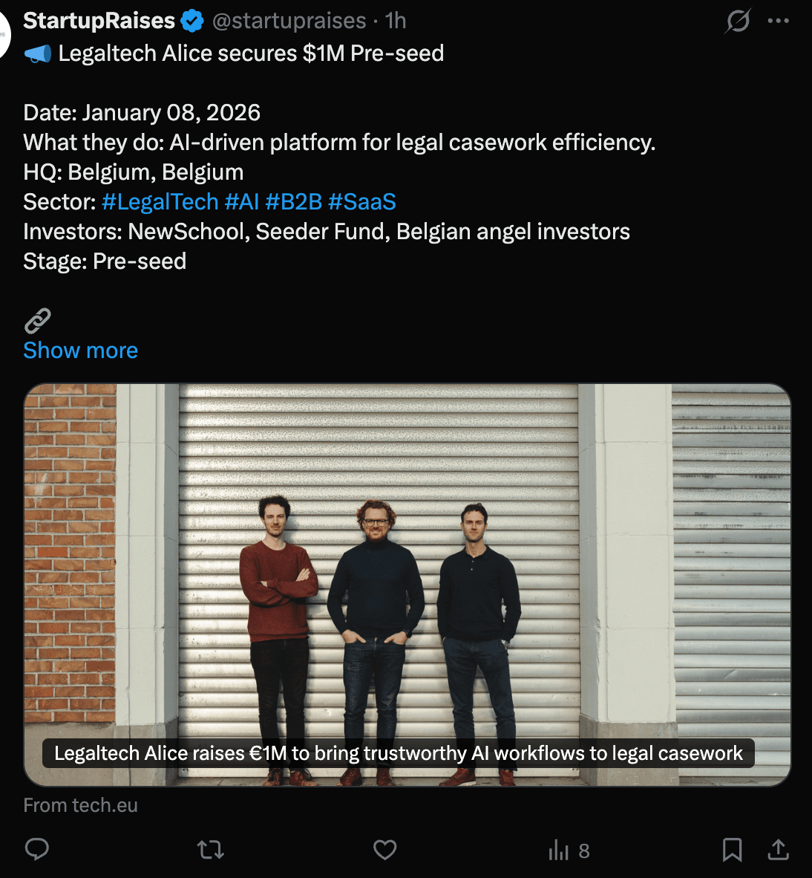
Task: Click the @startupraises handle
Action: click(x=289, y=21)
